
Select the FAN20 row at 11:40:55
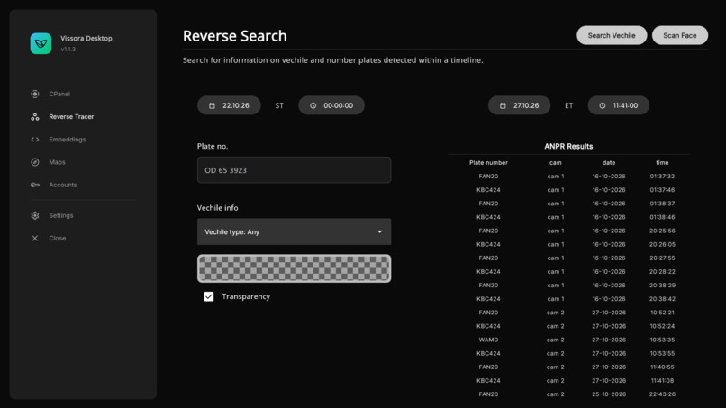point(568,367)
